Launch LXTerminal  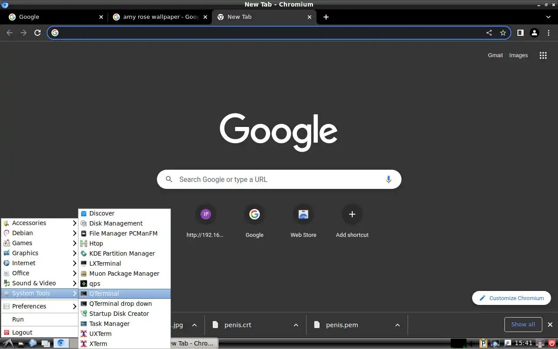tap(124, 263)
